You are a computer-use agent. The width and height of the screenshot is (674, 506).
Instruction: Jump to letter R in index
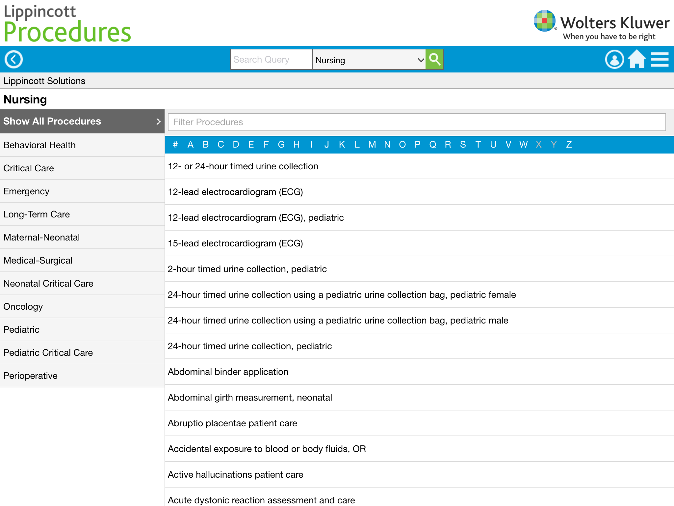pyautogui.click(x=448, y=144)
